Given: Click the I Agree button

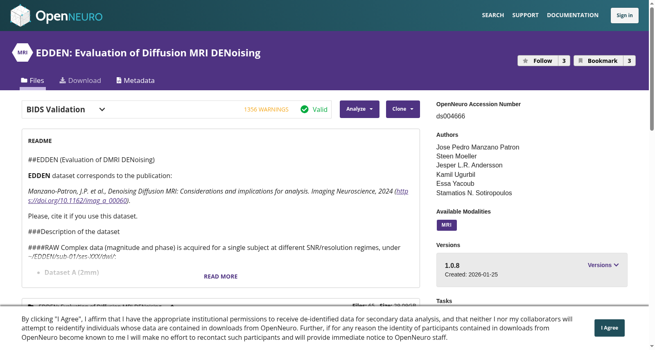Looking at the screenshot, I should pos(610,328).
